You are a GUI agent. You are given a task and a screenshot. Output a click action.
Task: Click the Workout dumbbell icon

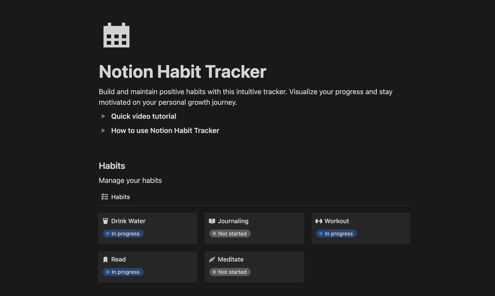click(x=319, y=221)
